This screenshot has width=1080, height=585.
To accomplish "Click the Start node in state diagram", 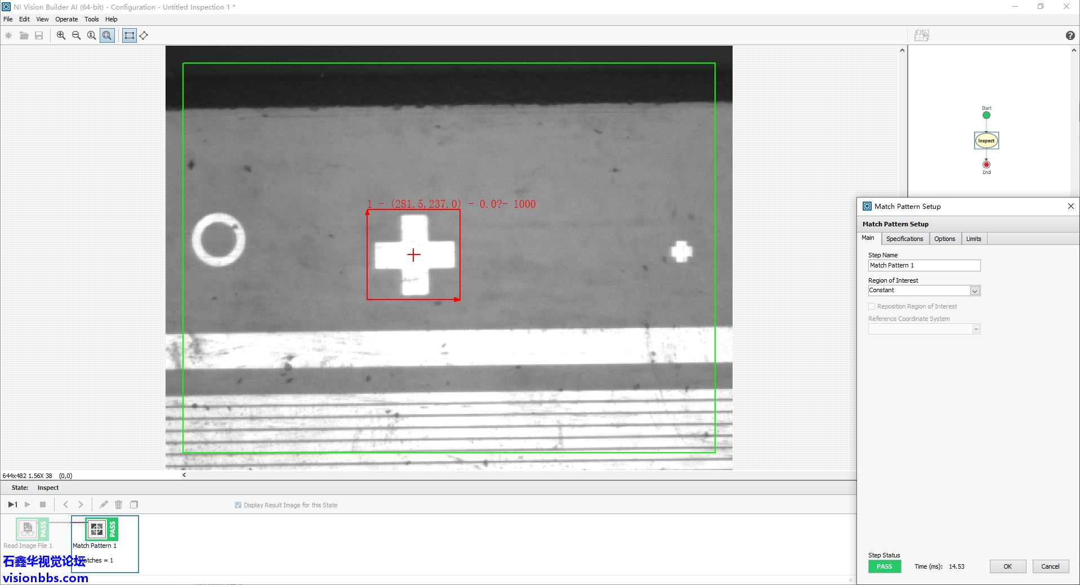I will (x=987, y=115).
